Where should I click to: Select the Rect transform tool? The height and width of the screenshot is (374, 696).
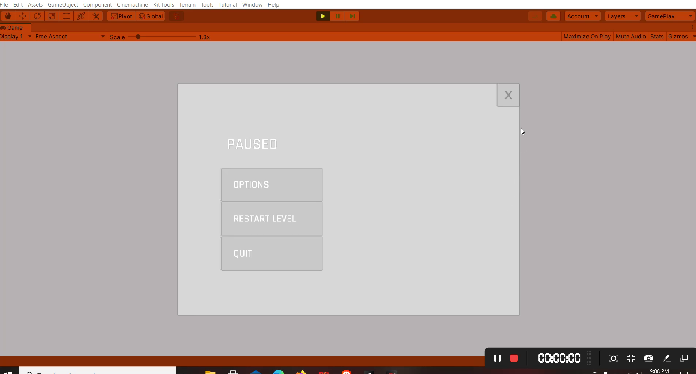pyautogui.click(x=67, y=16)
